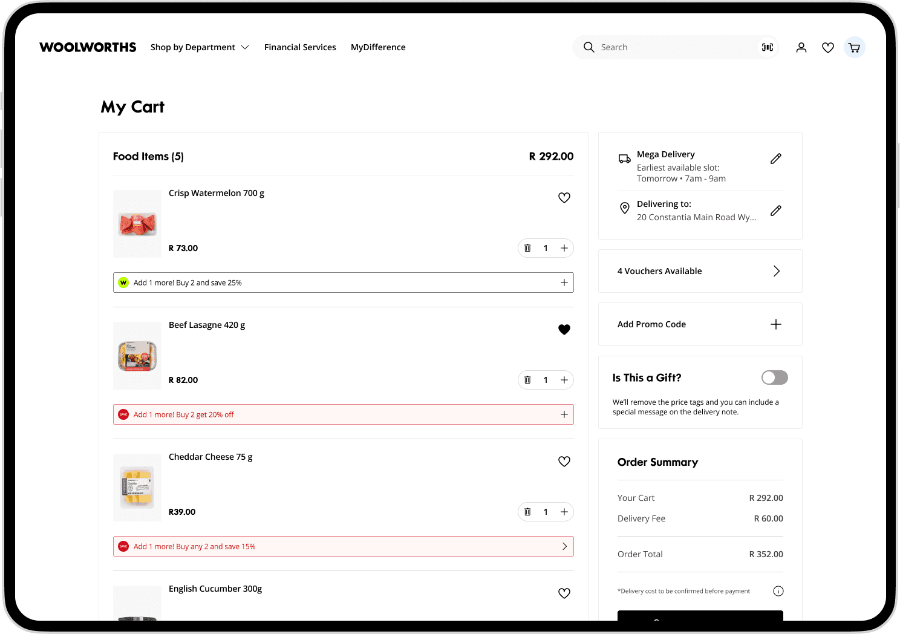This screenshot has height=634, width=900.
Task: Click the 'R 60.00' delivery fee
Action: (x=769, y=518)
